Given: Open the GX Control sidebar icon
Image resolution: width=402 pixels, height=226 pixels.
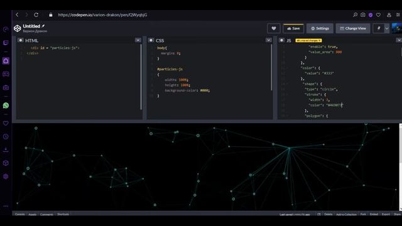Looking at the screenshot, I should pyautogui.click(x=6, y=30).
